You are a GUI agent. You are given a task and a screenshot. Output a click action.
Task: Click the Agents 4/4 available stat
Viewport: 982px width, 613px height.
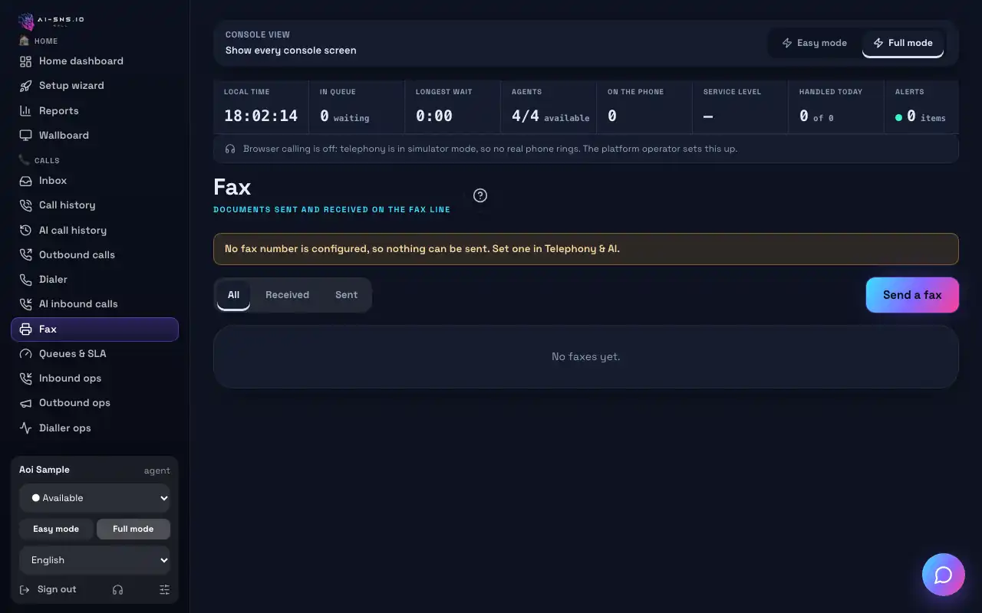549,107
